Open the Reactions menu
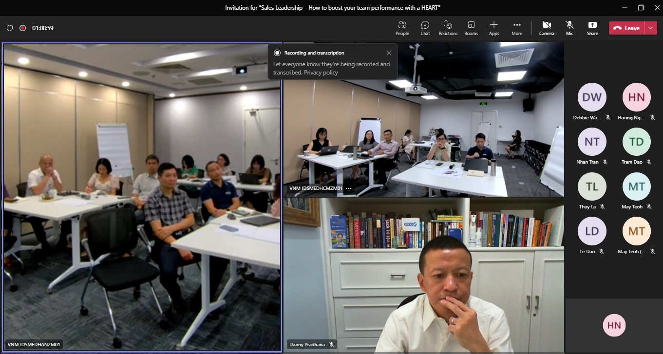Image resolution: width=663 pixels, height=354 pixels. point(448,28)
